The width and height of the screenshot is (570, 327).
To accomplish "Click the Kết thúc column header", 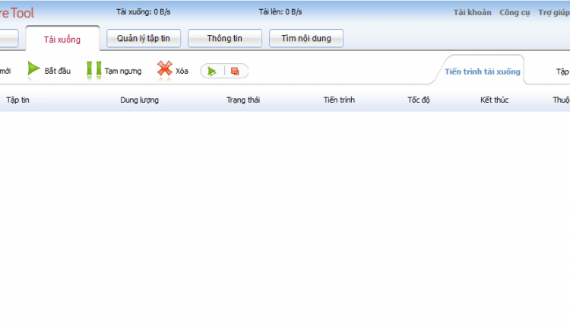I will (495, 100).
